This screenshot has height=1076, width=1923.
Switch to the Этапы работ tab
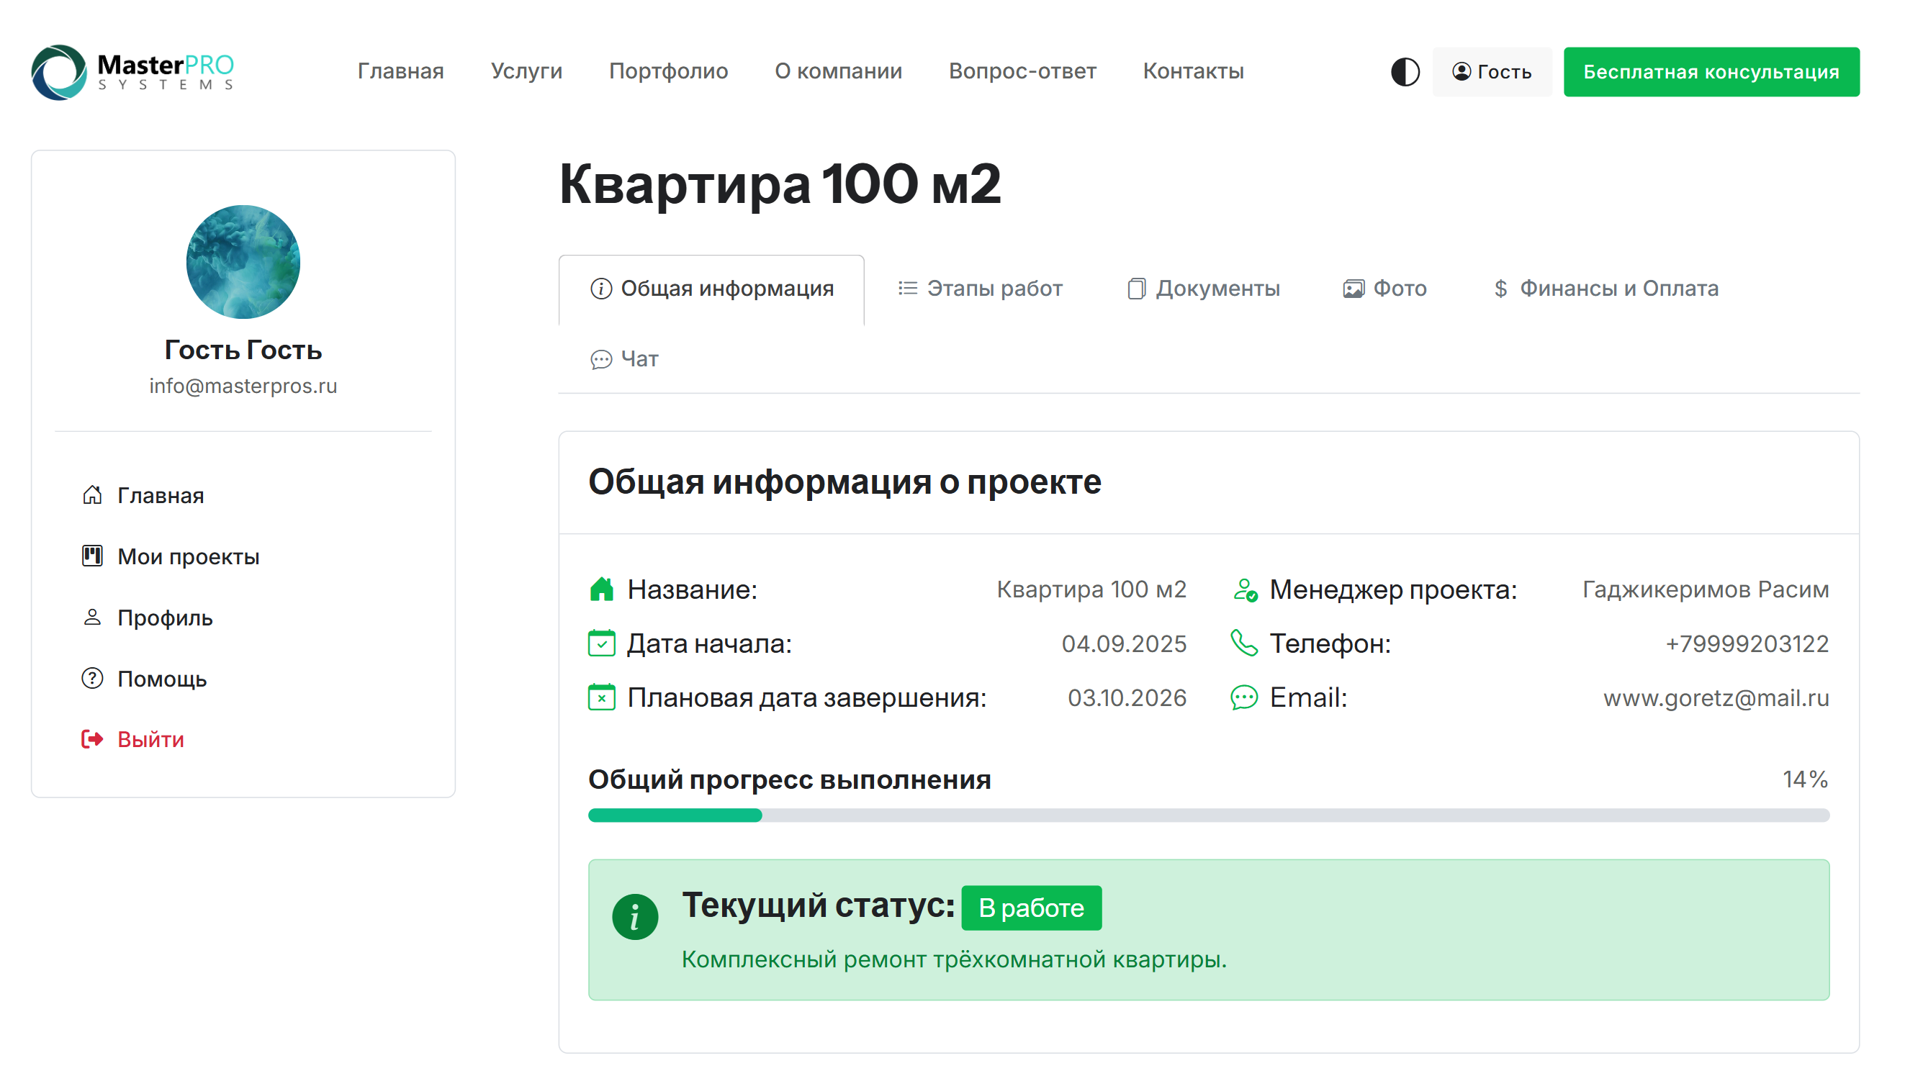tap(980, 289)
